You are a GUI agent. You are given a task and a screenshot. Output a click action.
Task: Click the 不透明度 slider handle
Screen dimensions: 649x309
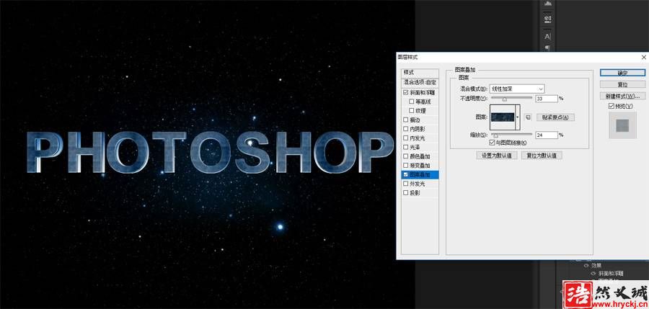(x=505, y=99)
